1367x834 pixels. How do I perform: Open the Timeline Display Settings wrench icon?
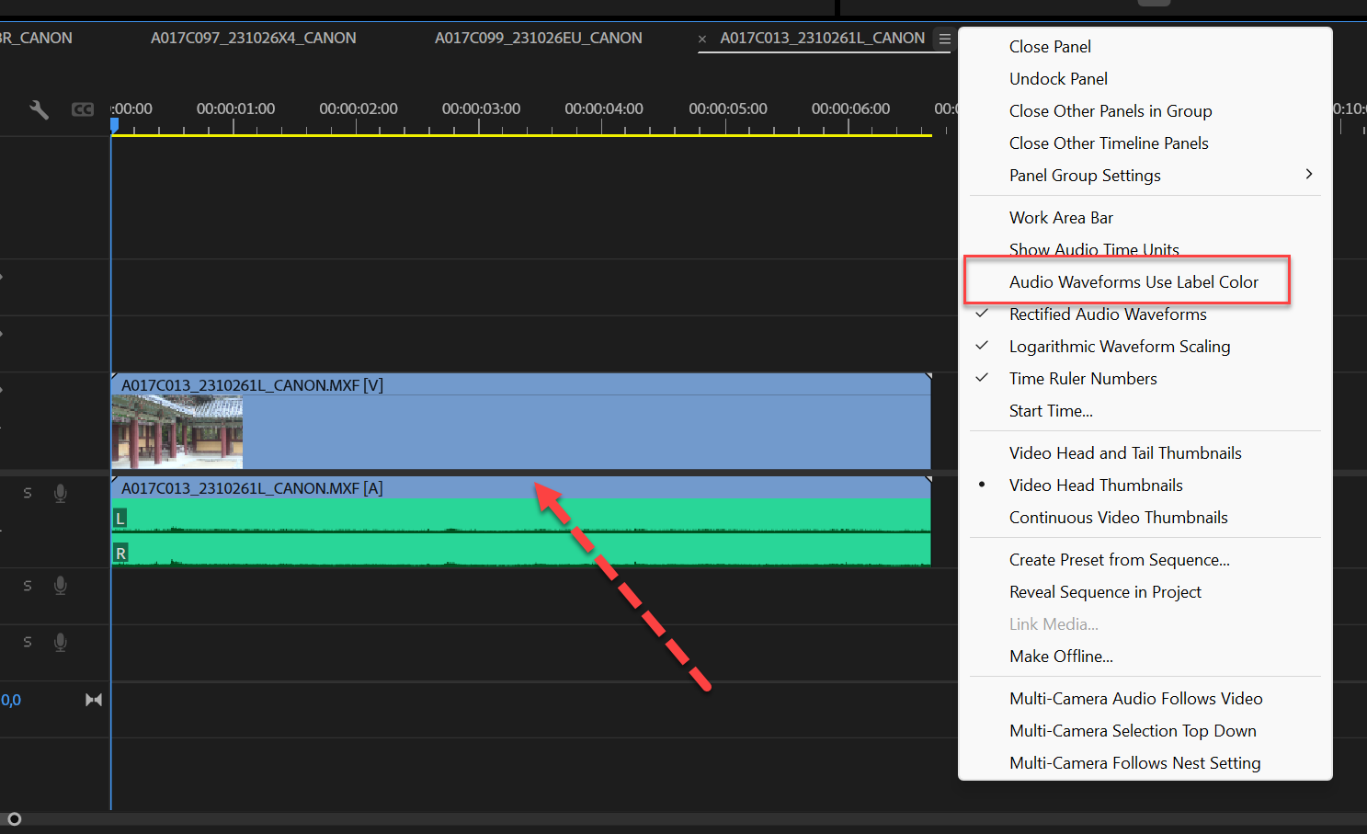coord(39,109)
